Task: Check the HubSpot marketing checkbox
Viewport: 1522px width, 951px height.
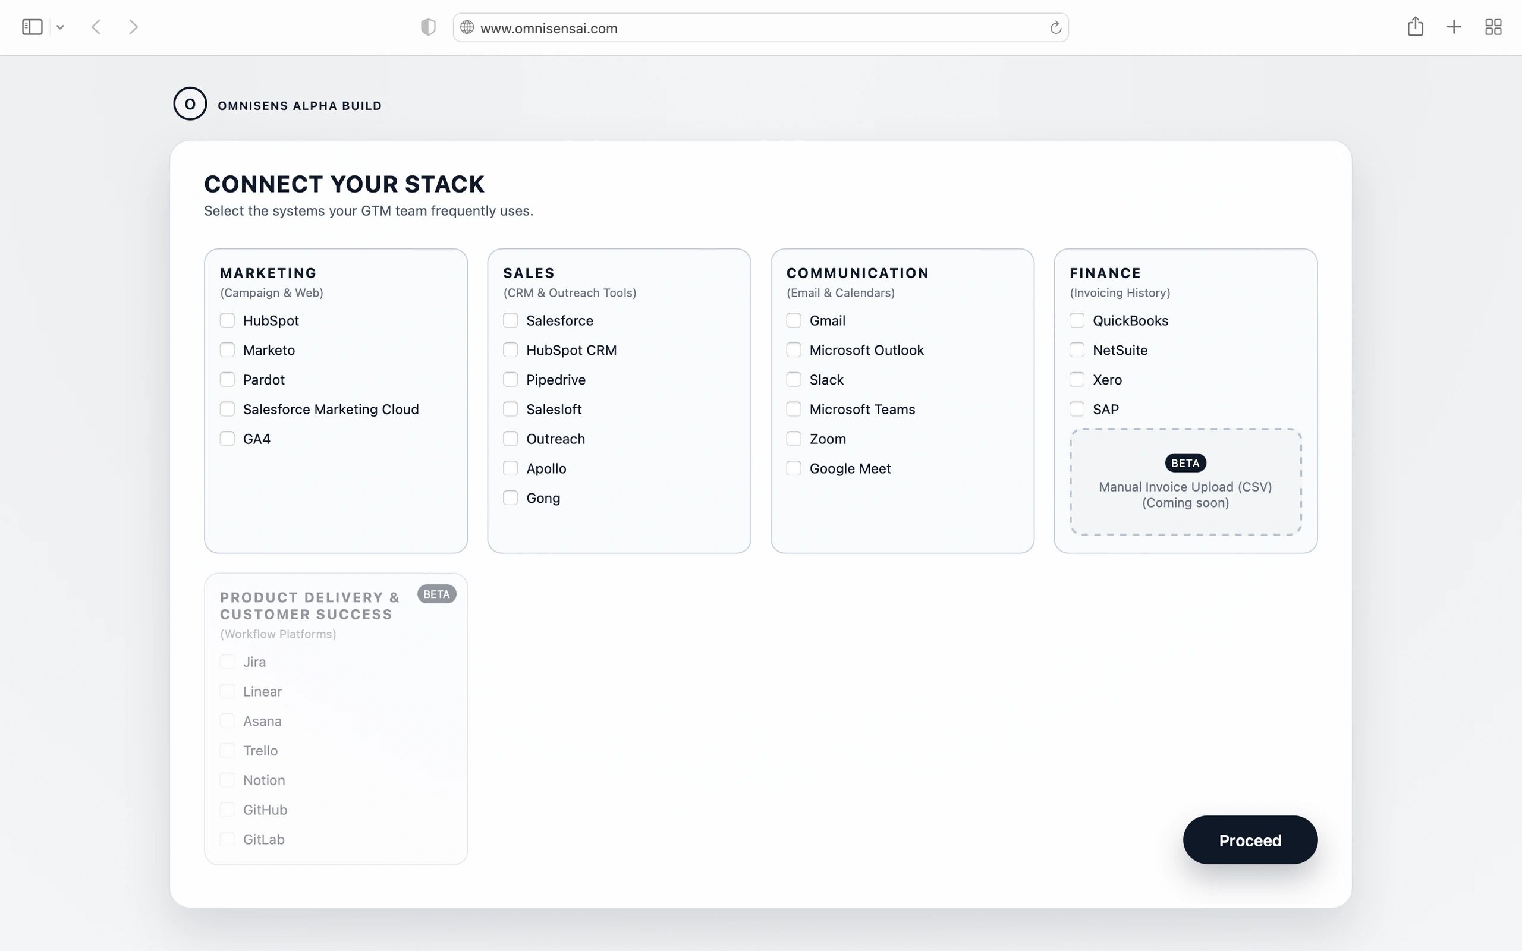Action: 227,321
